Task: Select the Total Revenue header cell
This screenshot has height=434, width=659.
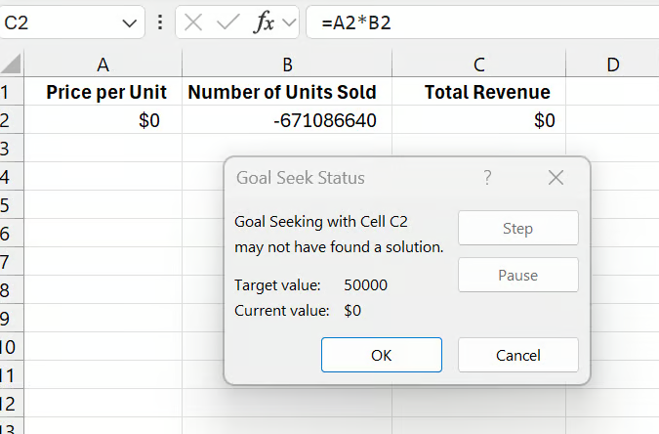Action: point(478,92)
